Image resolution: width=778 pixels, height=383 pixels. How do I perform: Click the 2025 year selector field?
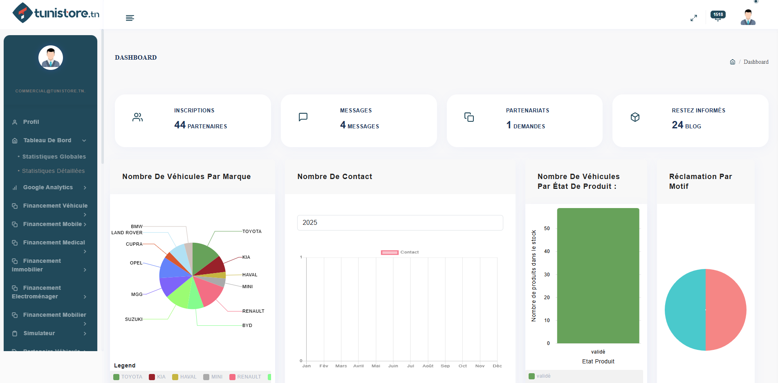(400, 223)
